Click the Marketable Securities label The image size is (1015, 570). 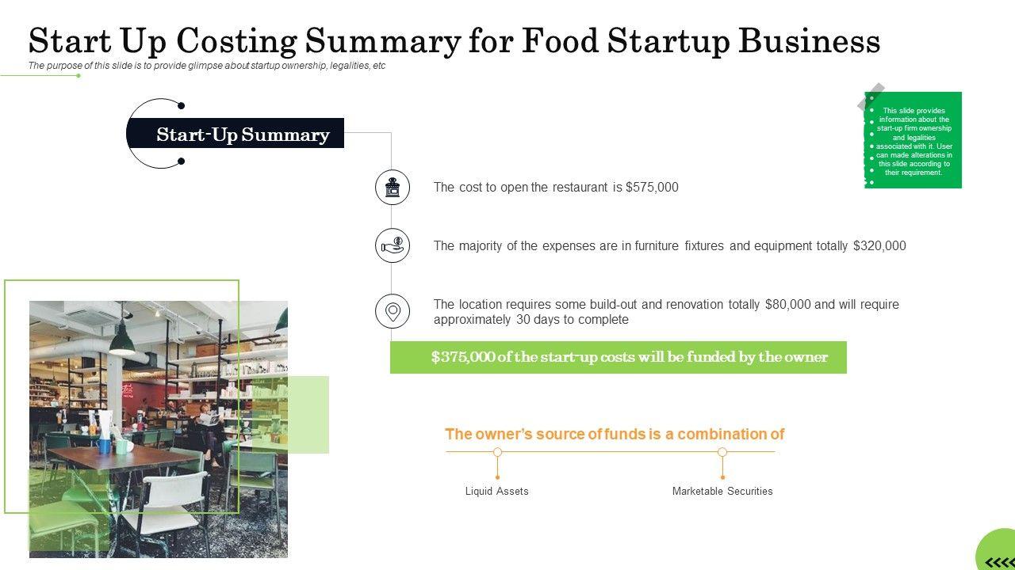point(722,492)
